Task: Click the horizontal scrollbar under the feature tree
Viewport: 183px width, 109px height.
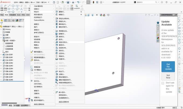Action: pyautogui.click(x=9, y=103)
